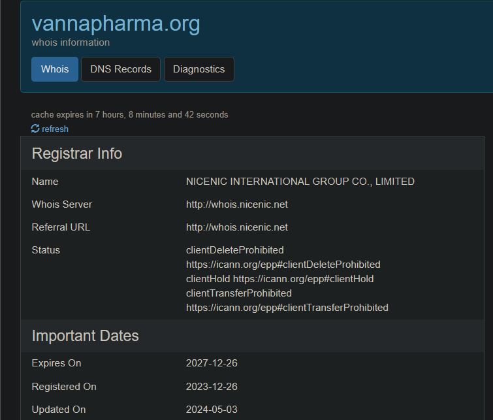Viewport: 493px width, 420px height.
Task: Click the Referral URL row address value
Action: point(236,227)
